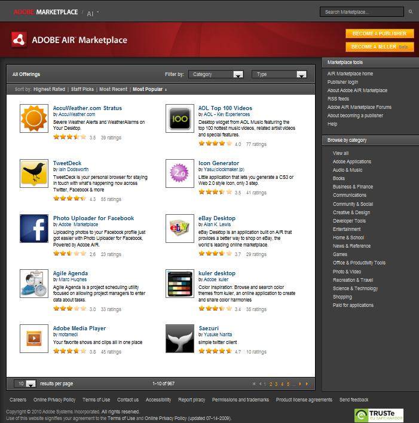Browse Shopping category
Image resolution: width=419 pixels, height=423 pixels.
(x=342, y=297)
